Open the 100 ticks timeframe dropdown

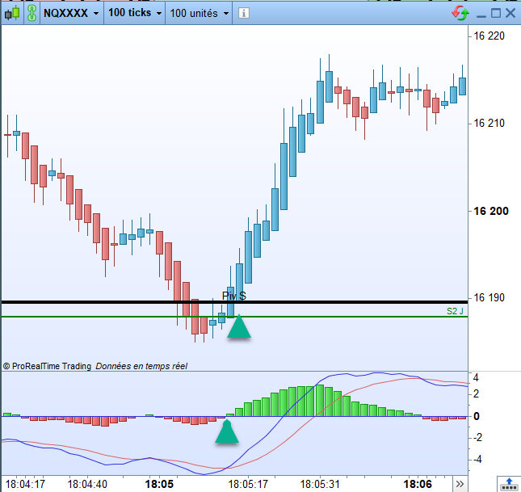(x=135, y=13)
